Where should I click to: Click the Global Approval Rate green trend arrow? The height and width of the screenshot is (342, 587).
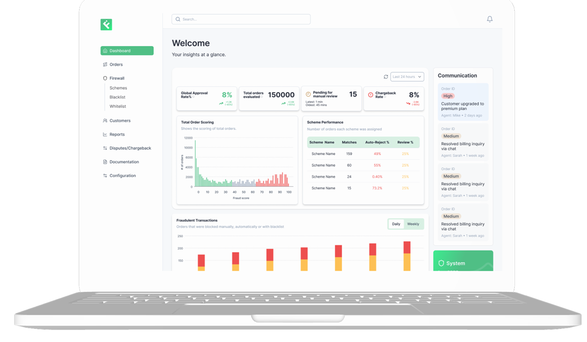click(221, 103)
